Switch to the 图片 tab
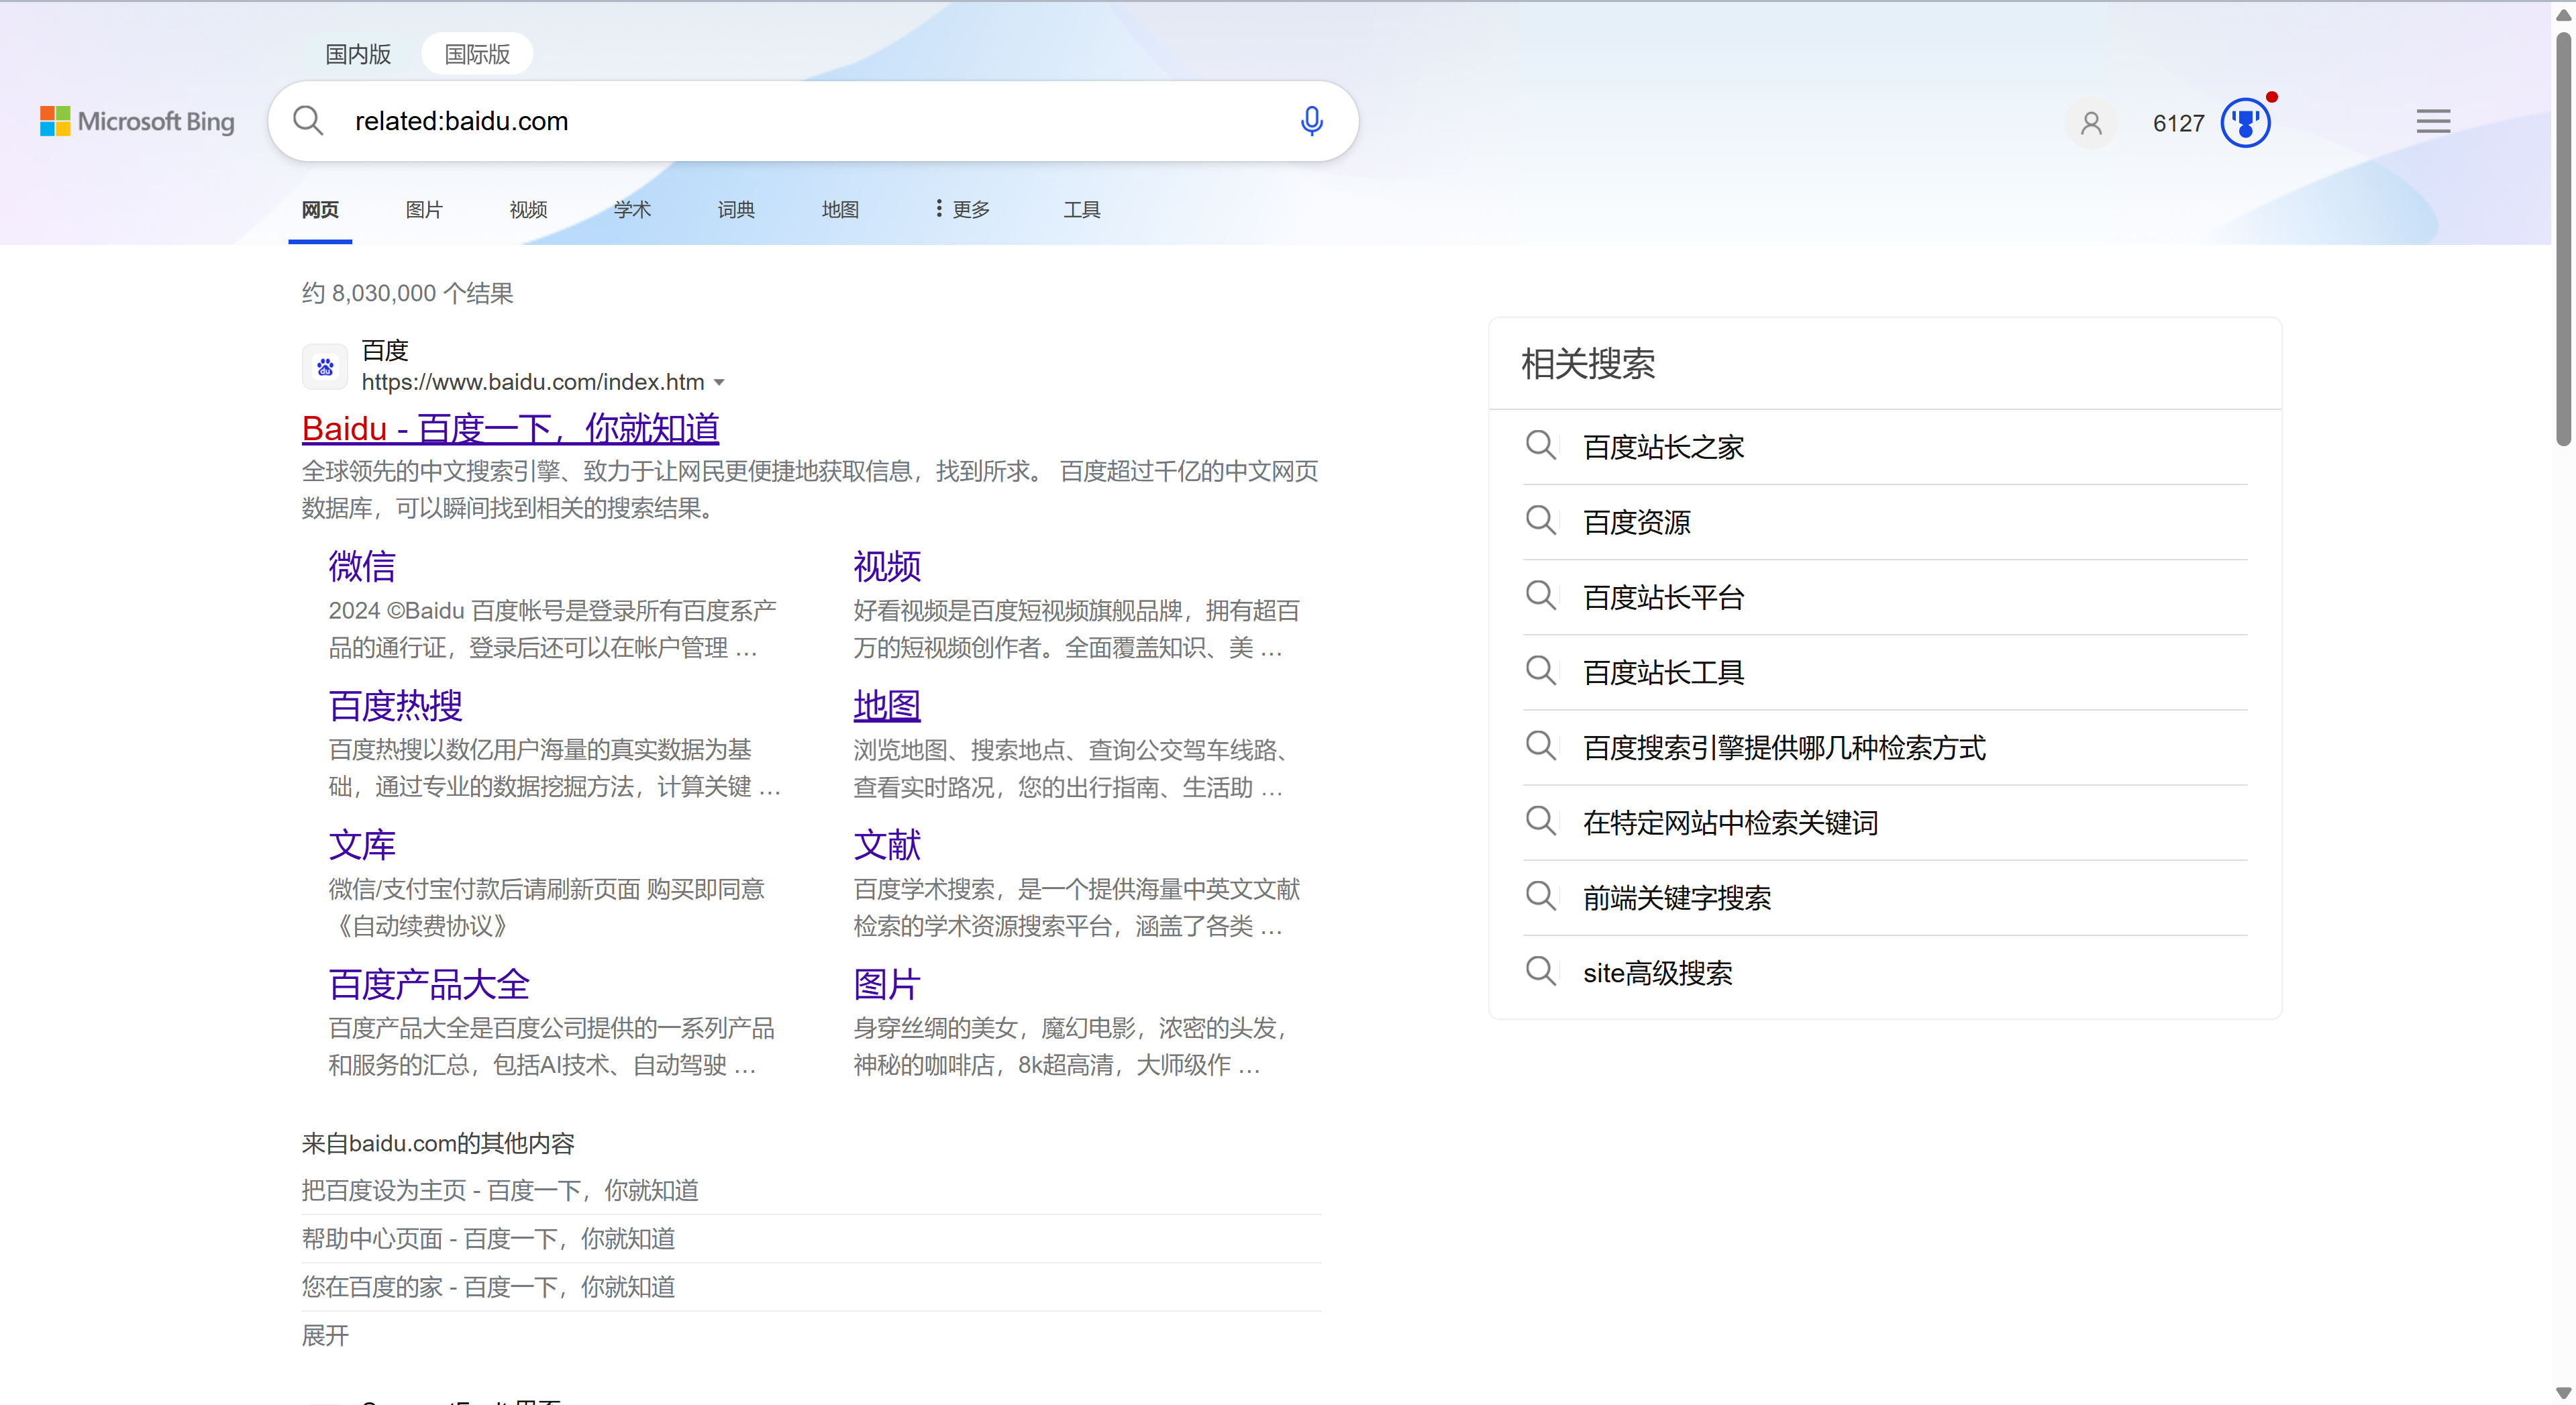Viewport: 2576px width, 1405px height. click(x=424, y=209)
